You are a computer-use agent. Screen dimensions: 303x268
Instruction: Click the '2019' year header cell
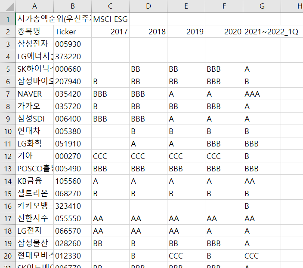[x=186, y=31]
